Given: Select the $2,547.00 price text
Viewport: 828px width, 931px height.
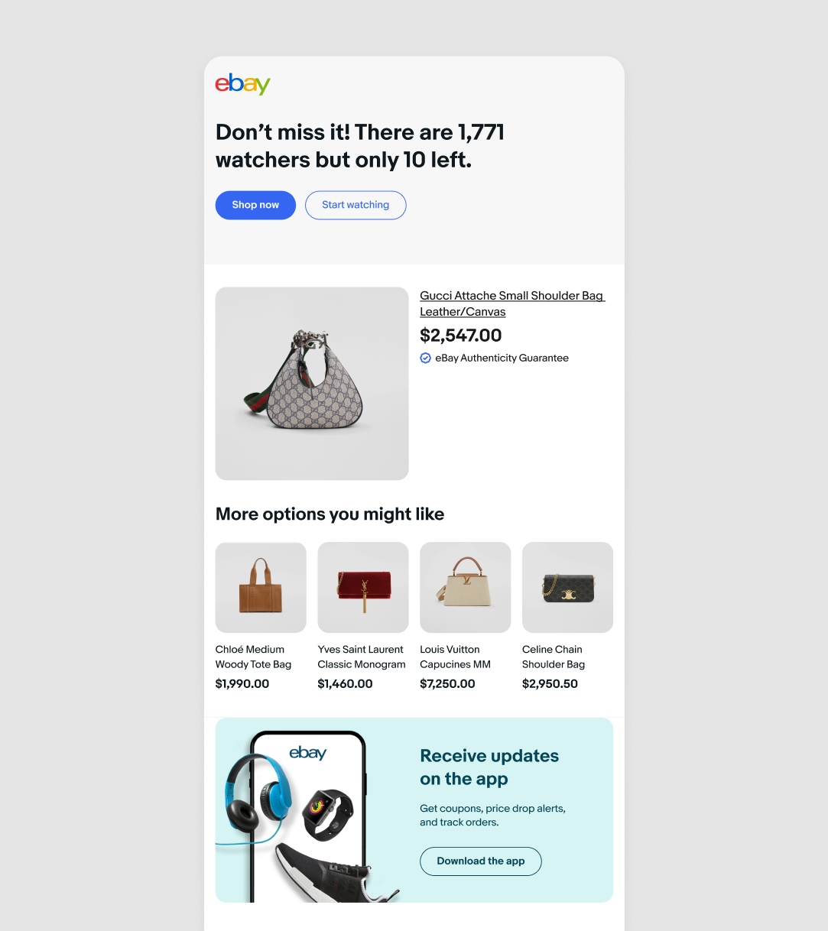Looking at the screenshot, I should [461, 335].
